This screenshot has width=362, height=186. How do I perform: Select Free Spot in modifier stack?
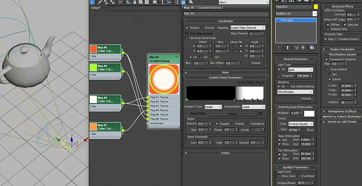(x=296, y=20)
